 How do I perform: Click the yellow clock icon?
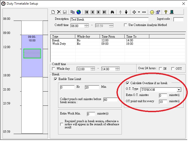tap(152, 12)
